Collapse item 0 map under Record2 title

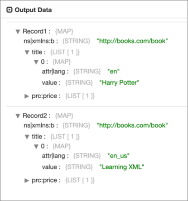click(36, 146)
